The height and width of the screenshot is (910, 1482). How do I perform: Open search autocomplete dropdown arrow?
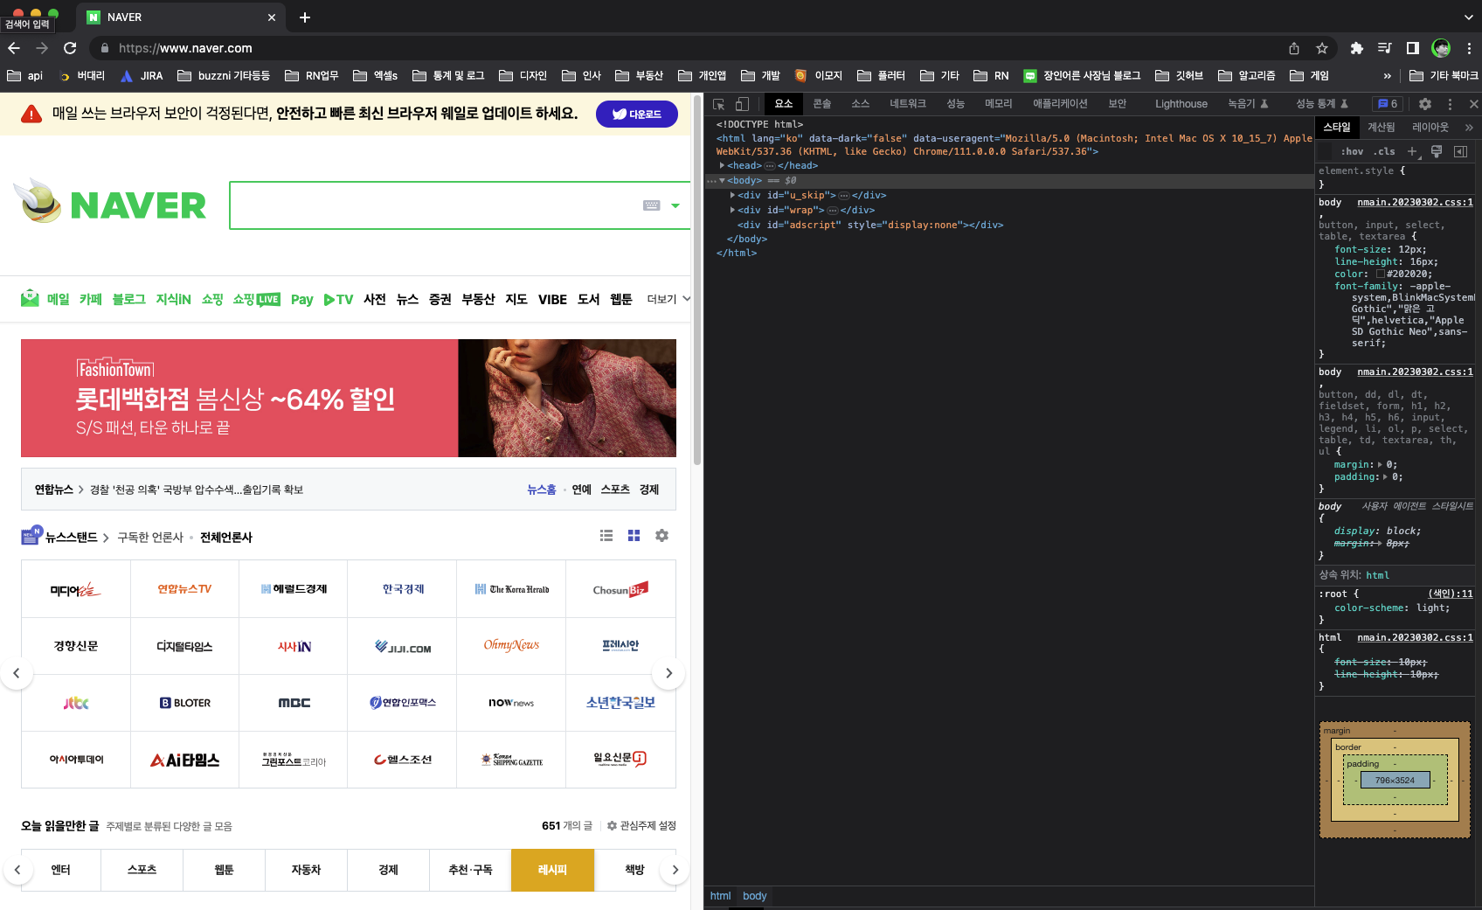click(675, 206)
